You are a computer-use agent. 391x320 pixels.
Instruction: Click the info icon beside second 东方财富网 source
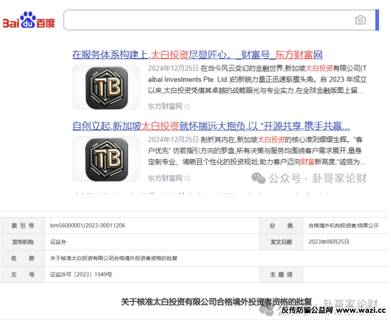tap(187, 178)
